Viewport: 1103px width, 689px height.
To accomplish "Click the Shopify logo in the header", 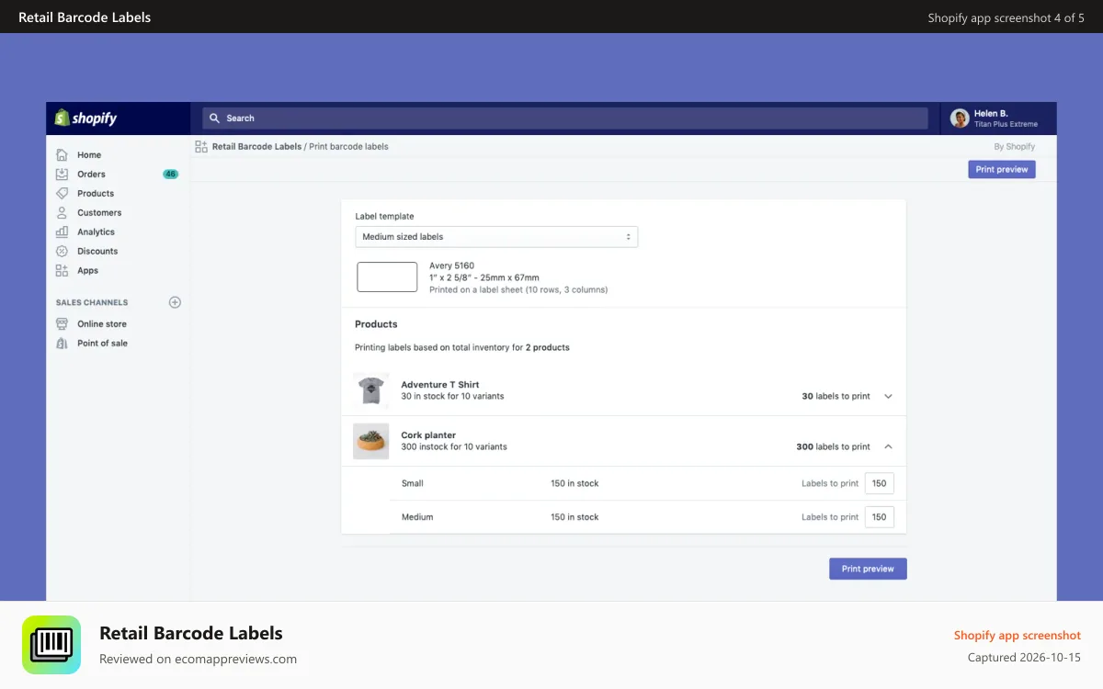I will (x=85, y=118).
